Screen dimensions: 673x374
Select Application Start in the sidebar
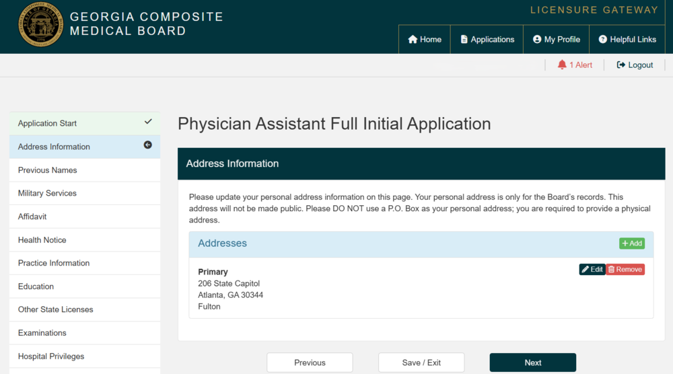[x=48, y=124]
